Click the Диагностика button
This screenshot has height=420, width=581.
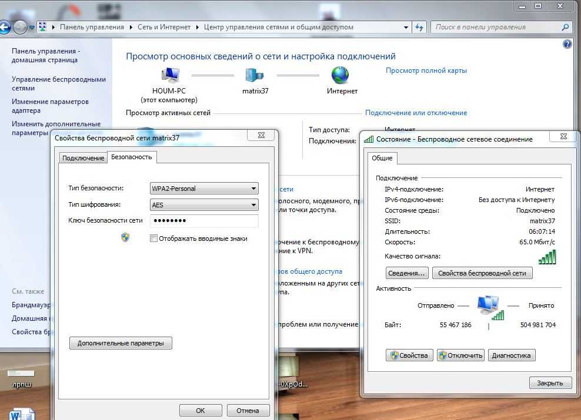(512, 355)
